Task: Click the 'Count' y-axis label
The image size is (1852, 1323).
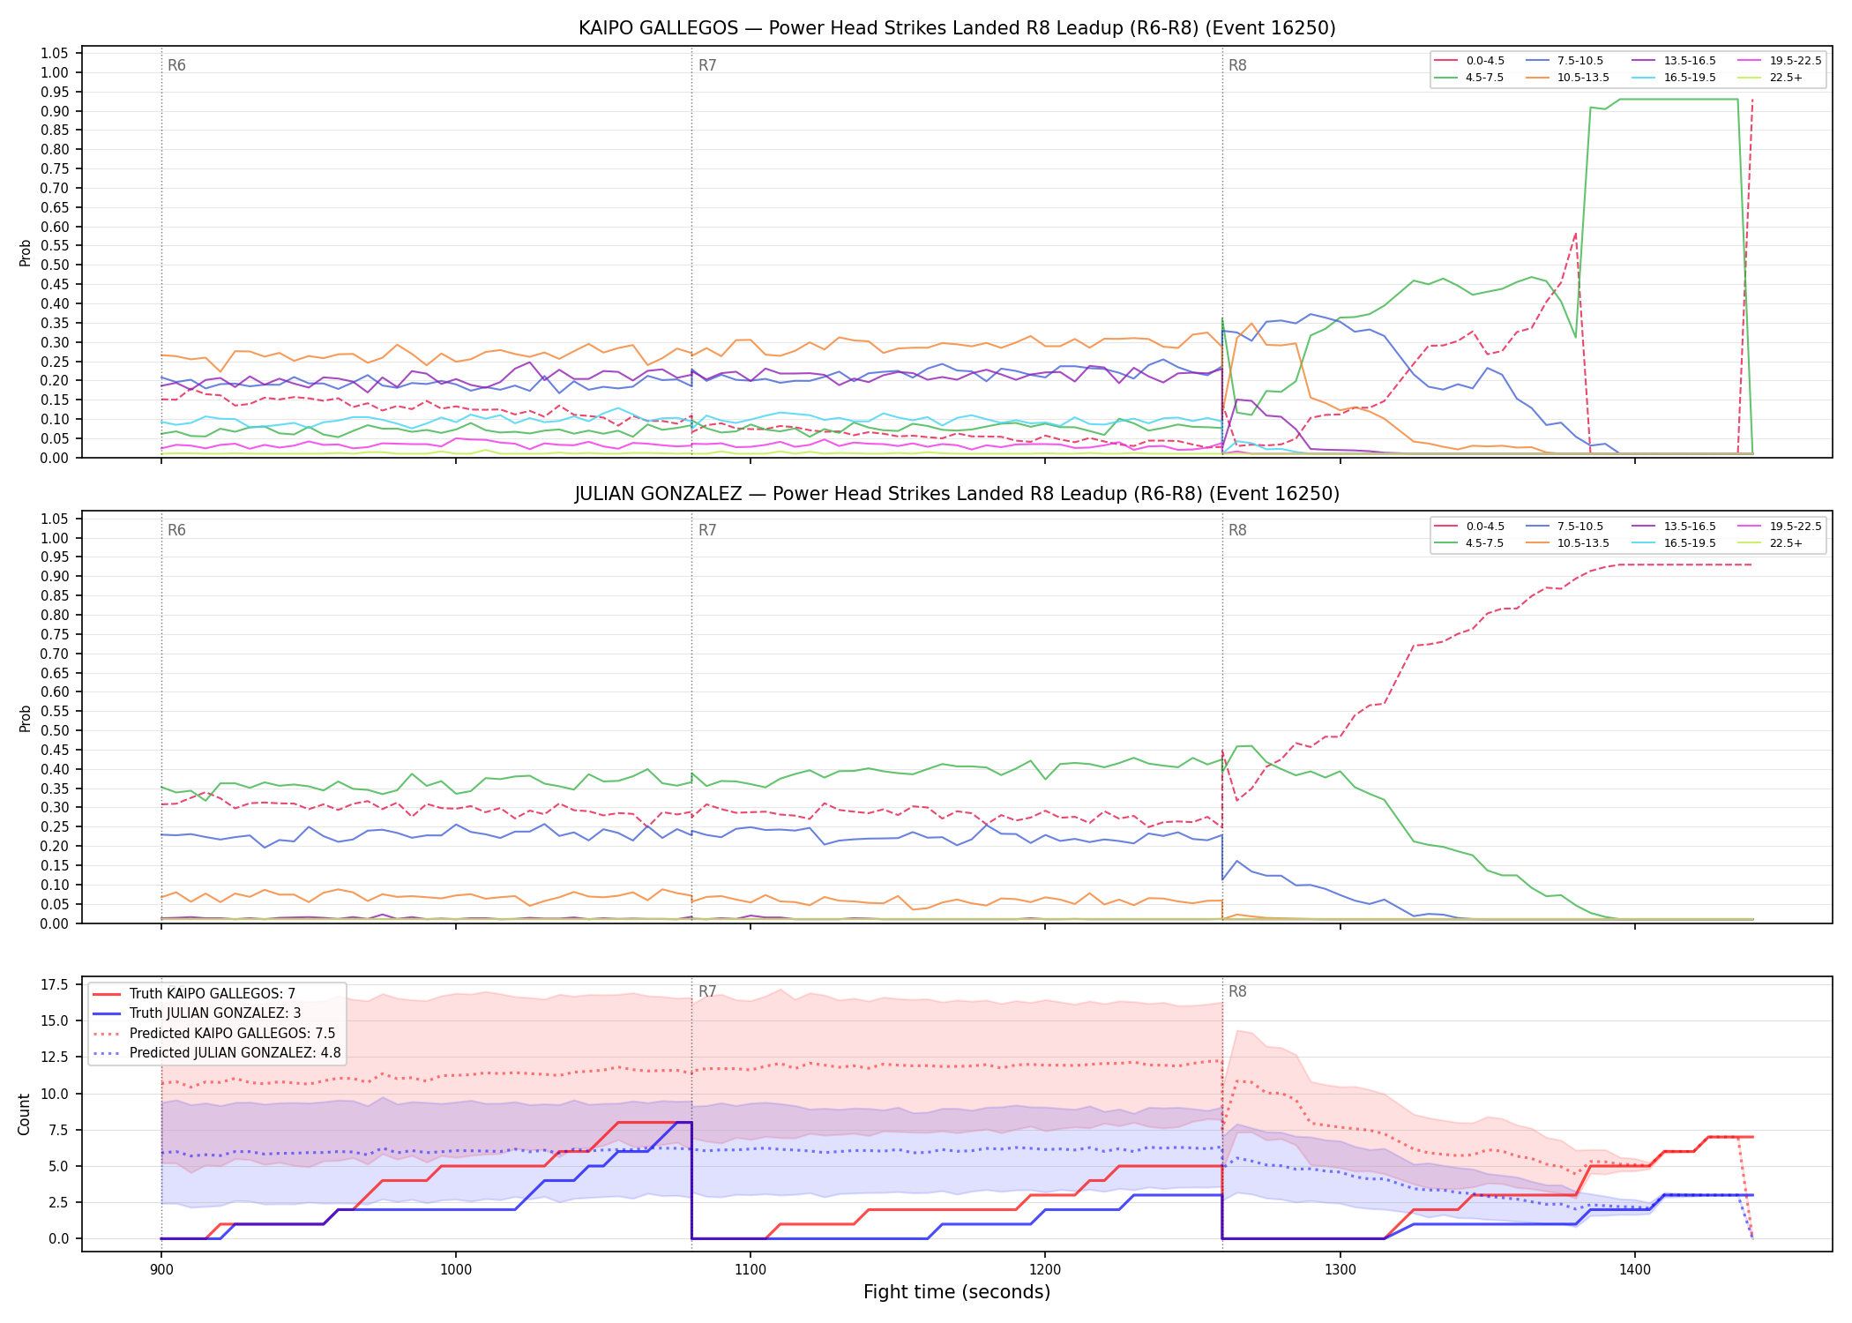Action: [25, 1114]
